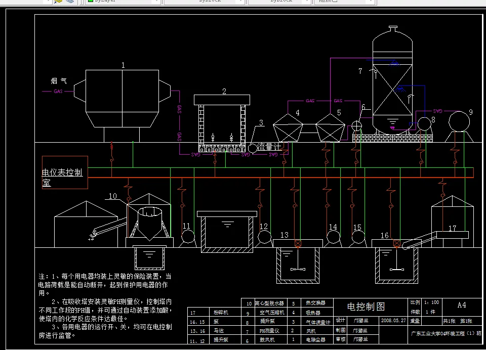Screen dimensions: 486x350
Task: Select equipment number 13 above the mixing tank
Action: pos(284,235)
